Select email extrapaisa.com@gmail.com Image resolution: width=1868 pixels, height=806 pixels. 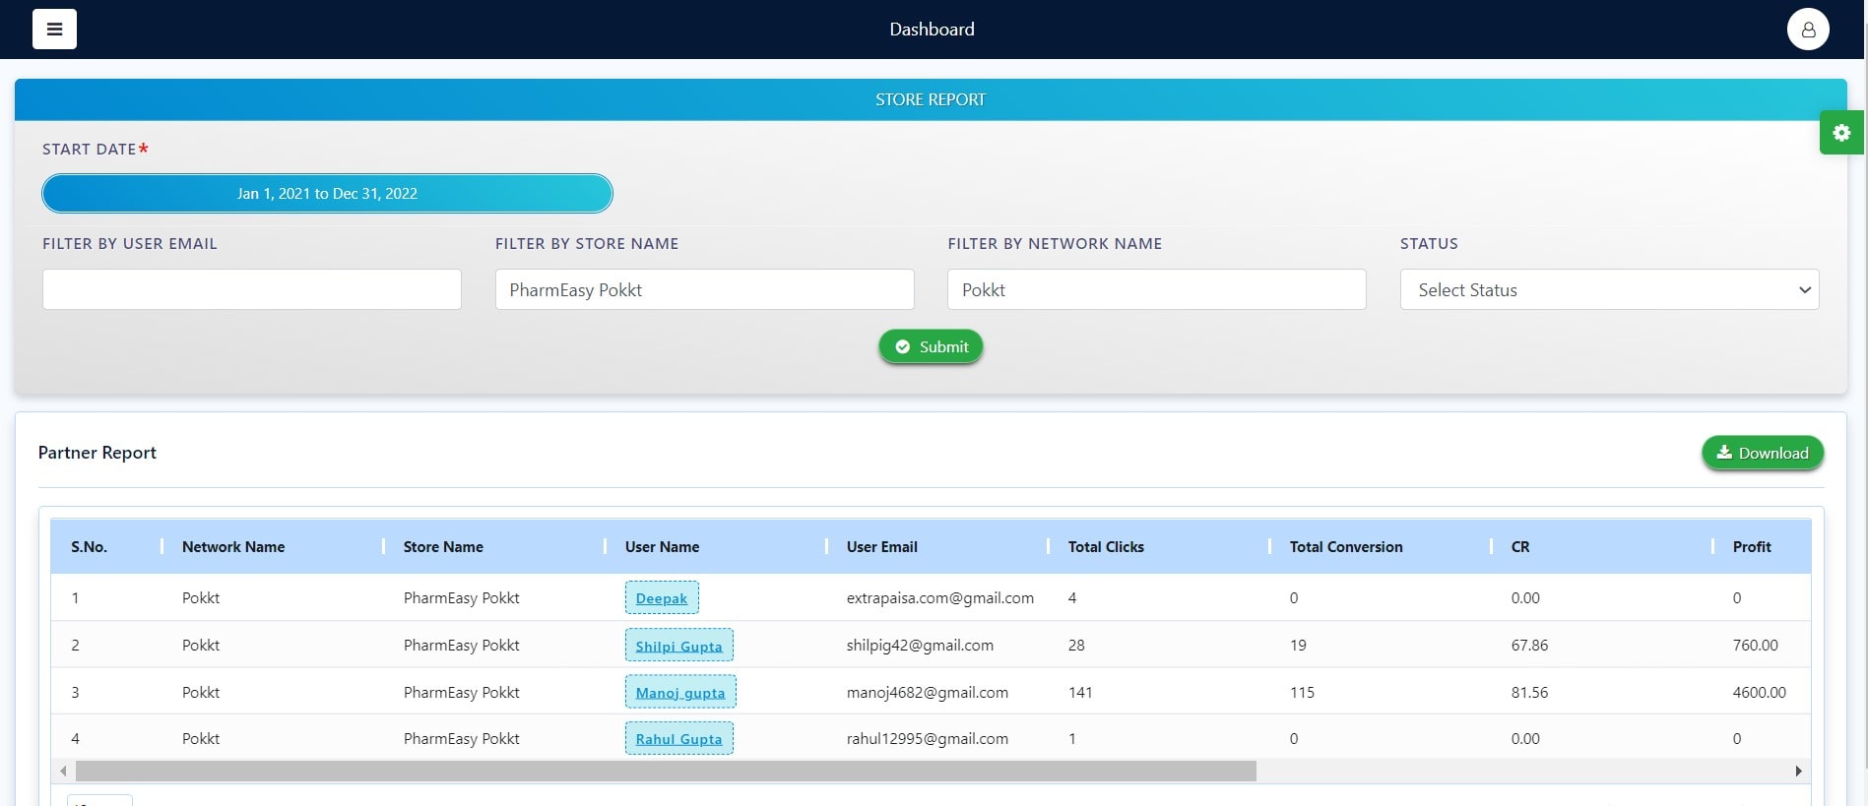click(x=940, y=598)
